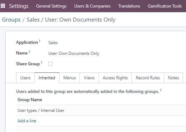Click the help icon next to Share Group
This screenshot has height=132, width=186.
coord(42,62)
